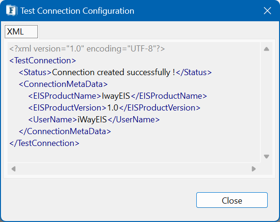Image resolution: width=280 pixels, height=222 pixels.
Task: Close the dialog with the X icon
Action: [267, 11]
